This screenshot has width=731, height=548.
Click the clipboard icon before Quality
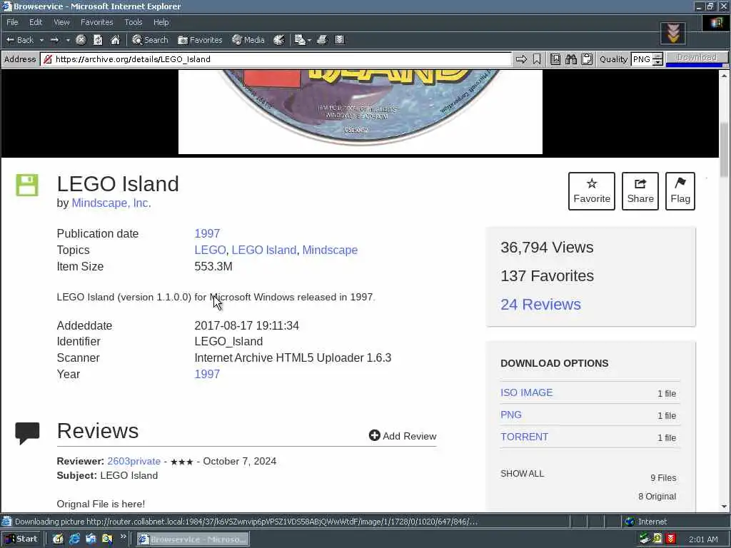(x=587, y=59)
